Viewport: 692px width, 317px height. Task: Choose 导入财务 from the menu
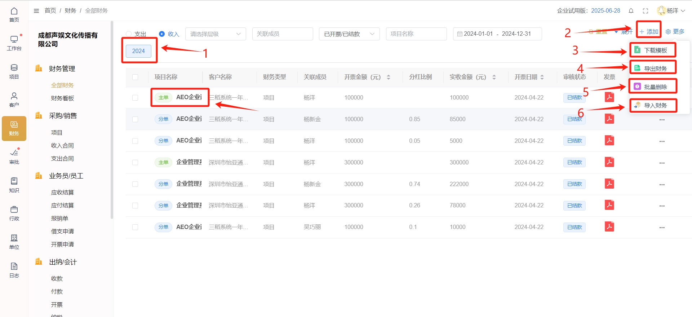(x=653, y=105)
